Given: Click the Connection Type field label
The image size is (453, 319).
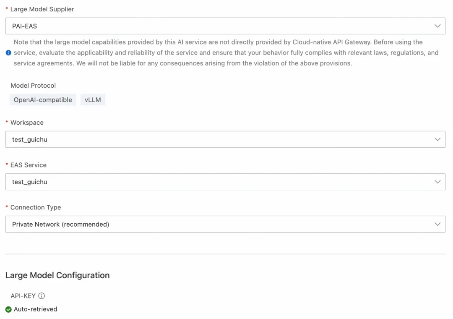Looking at the screenshot, I should (x=36, y=207).
